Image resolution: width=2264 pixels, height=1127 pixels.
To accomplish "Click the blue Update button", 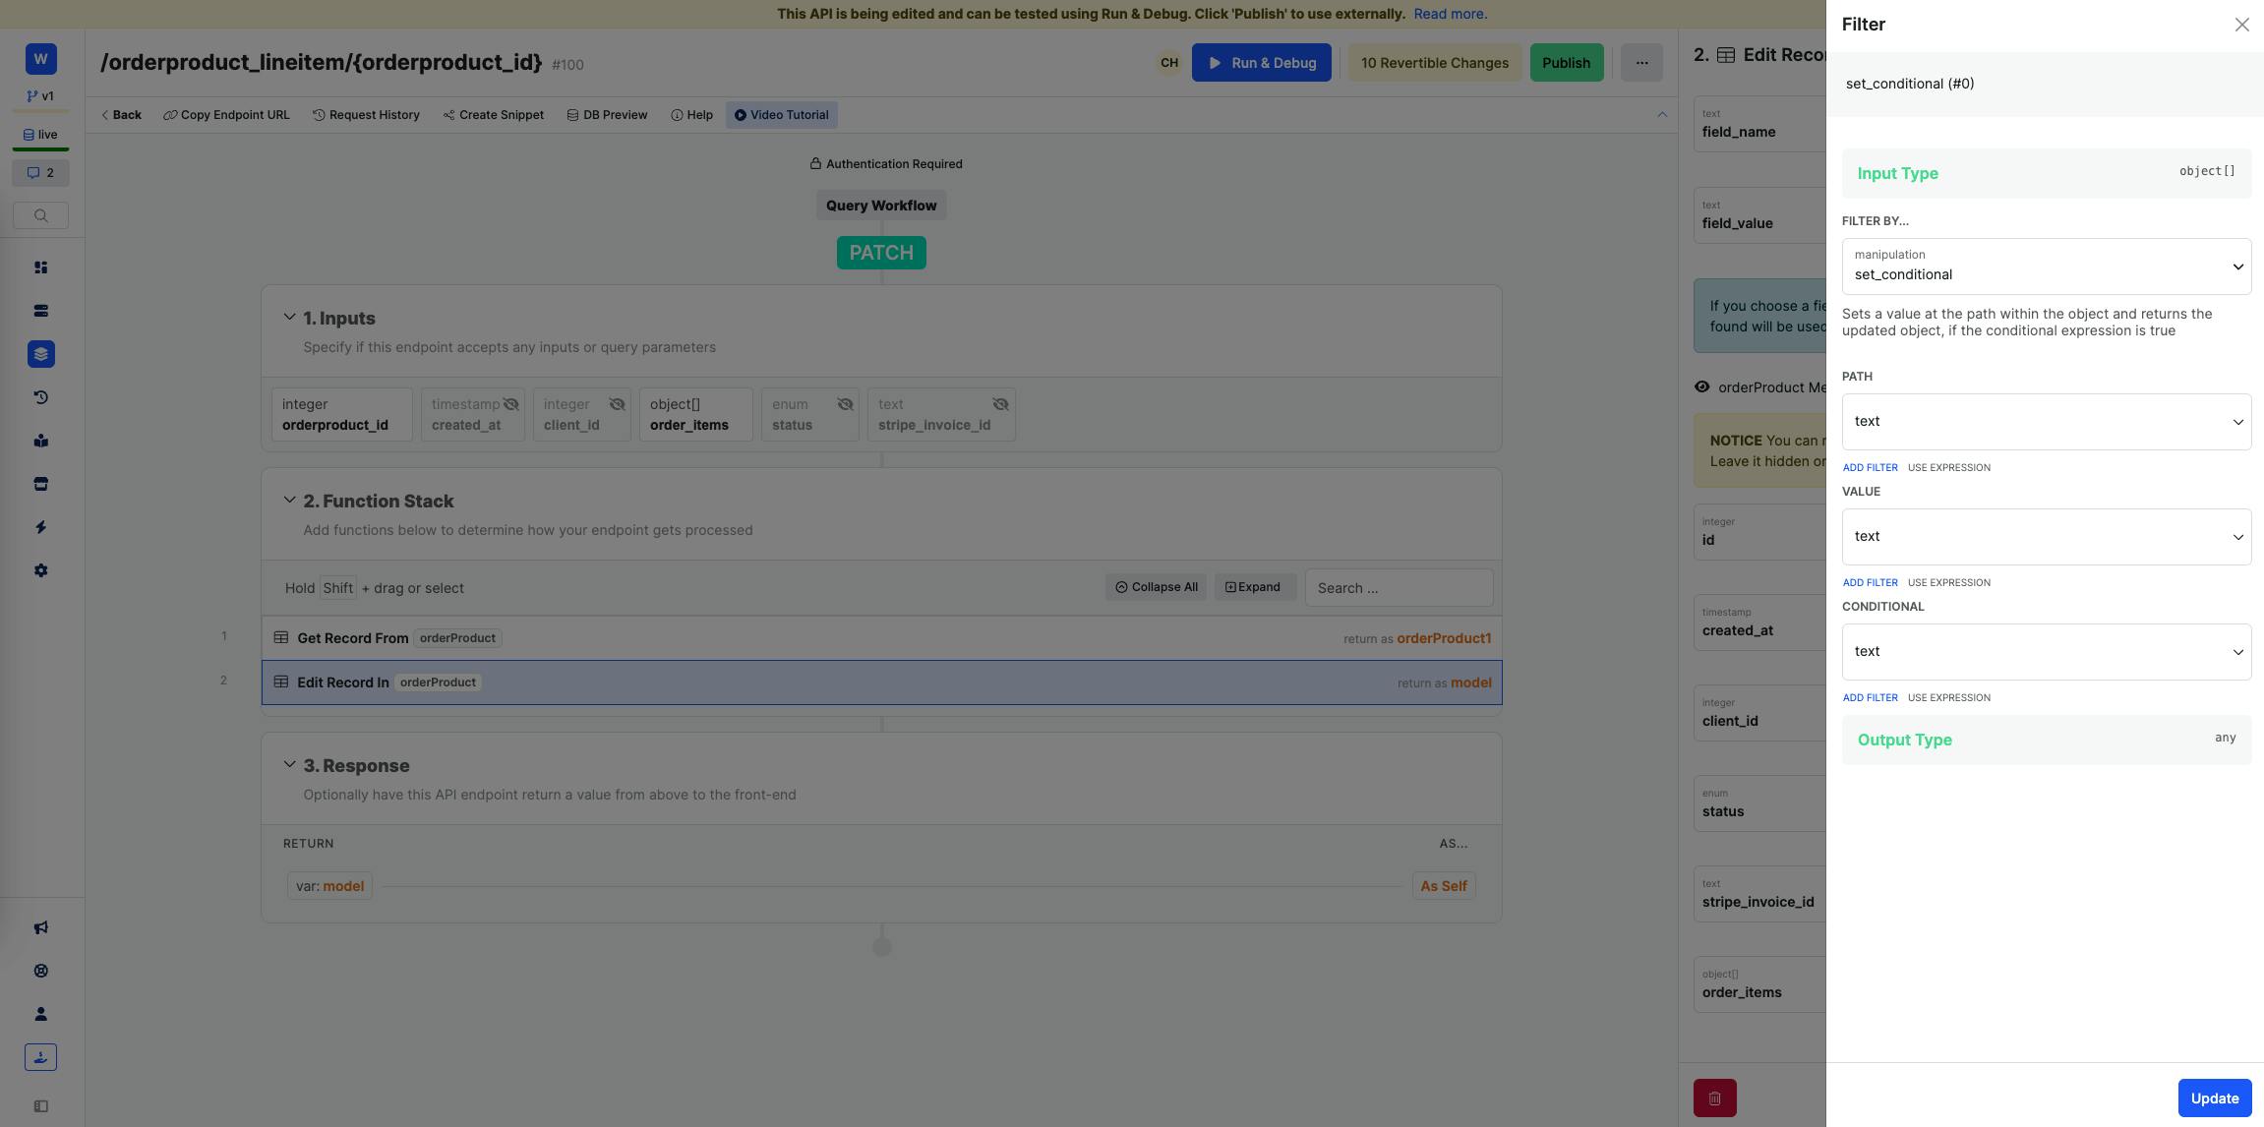I will point(2214,1098).
